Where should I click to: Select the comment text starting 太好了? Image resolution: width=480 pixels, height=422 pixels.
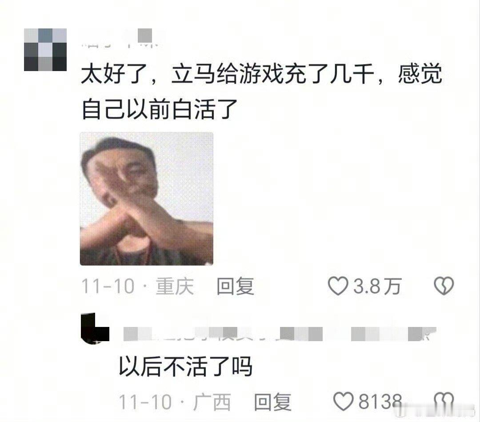tap(262, 92)
